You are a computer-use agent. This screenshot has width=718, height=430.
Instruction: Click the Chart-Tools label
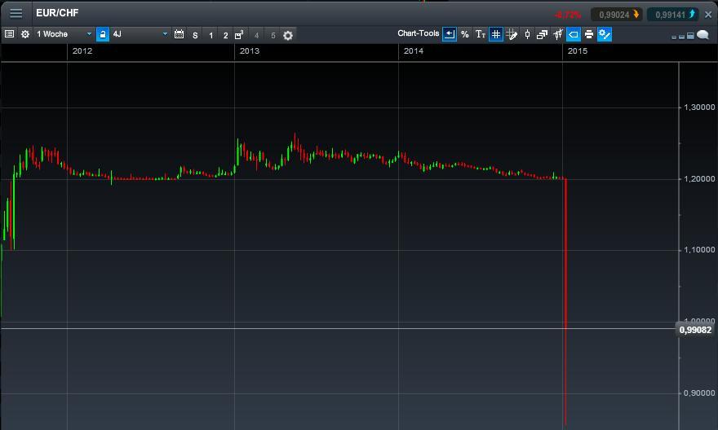click(418, 33)
